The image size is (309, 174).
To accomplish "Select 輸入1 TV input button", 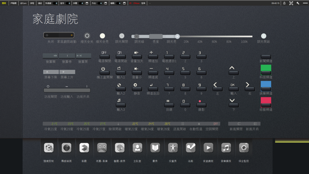I will 120,73.
